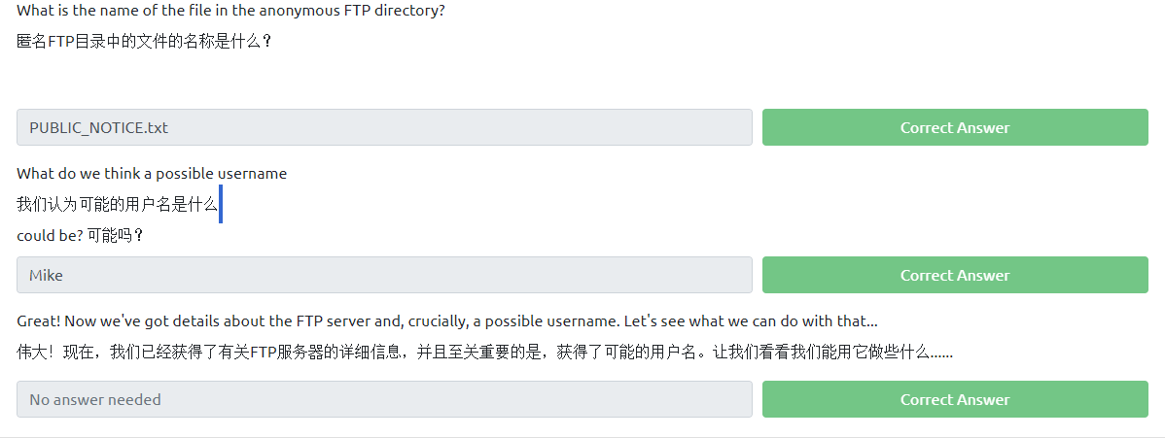This screenshot has width=1165, height=438.
Task: Click the English text 'could be?'
Action: tap(50, 235)
